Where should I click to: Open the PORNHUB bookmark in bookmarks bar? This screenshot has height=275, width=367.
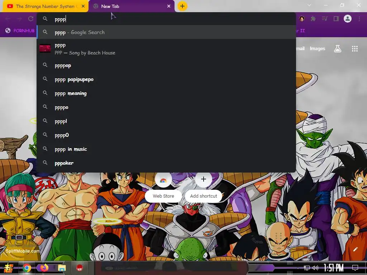click(x=20, y=31)
